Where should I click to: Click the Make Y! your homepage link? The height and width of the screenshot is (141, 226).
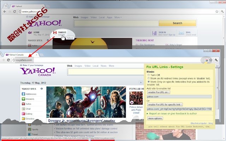(x=33, y=65)
